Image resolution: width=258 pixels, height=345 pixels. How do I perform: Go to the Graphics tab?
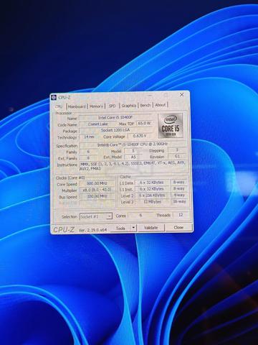pos(128,106)
